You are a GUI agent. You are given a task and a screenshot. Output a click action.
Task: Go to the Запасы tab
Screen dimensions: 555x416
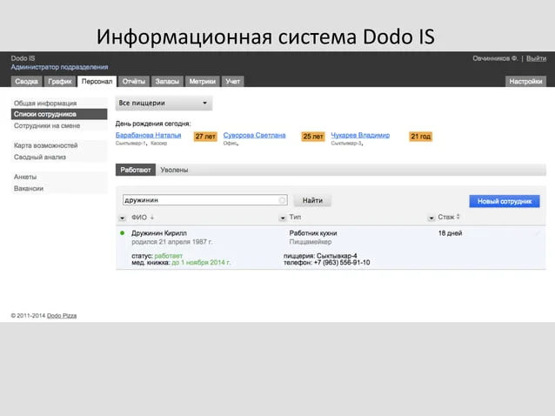[167, 82]
